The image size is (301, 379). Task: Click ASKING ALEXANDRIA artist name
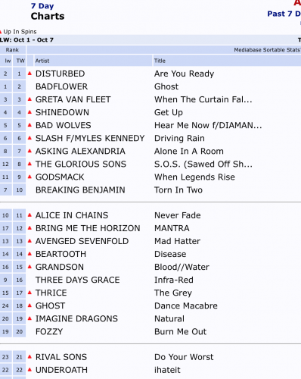(x=80, y=151)
